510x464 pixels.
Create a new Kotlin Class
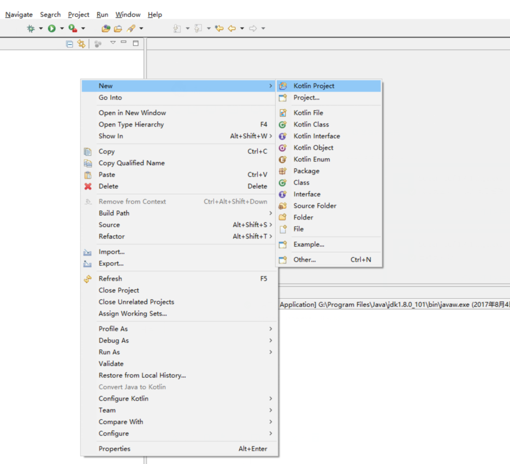[329, 124]
